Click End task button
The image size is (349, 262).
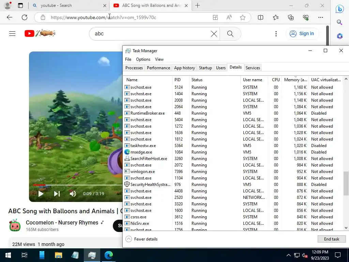331,239
